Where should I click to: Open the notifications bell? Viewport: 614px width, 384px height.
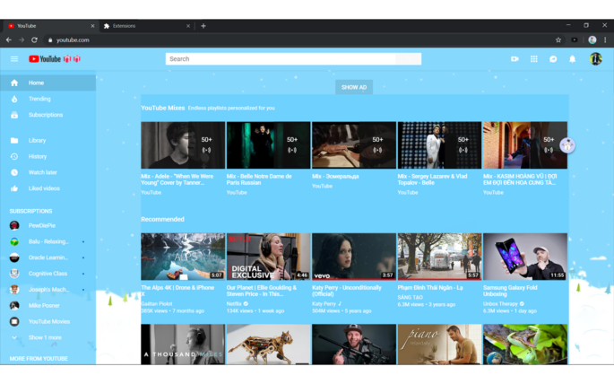573,59
